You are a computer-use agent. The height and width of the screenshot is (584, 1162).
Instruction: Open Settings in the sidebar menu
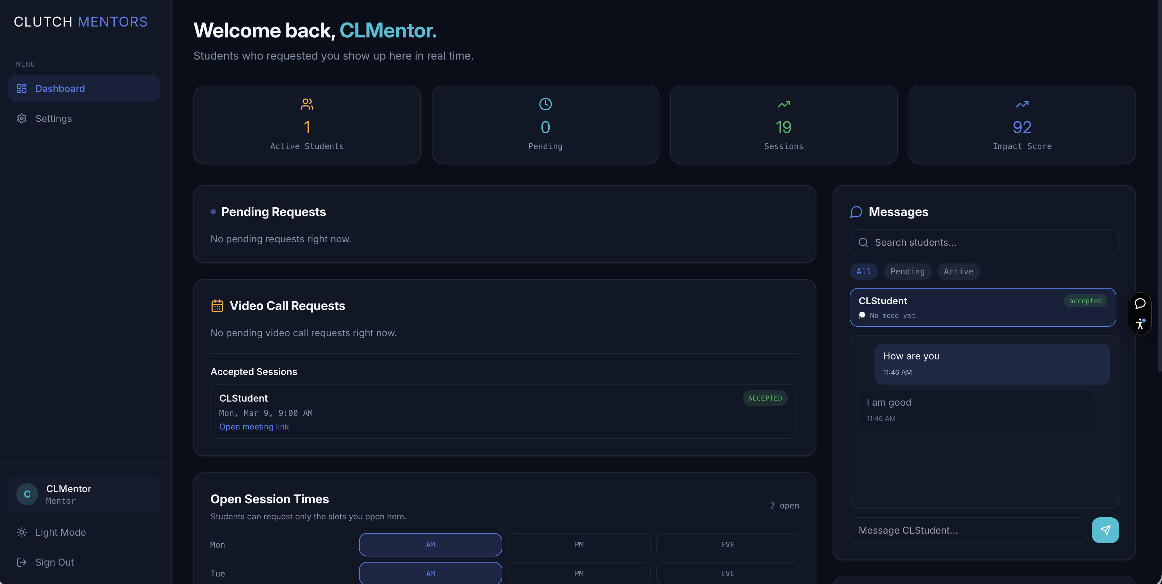[x=53, y=118]
